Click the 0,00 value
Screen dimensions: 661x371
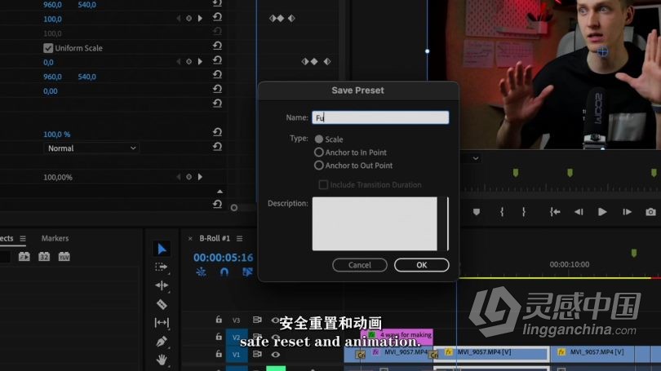50,91
